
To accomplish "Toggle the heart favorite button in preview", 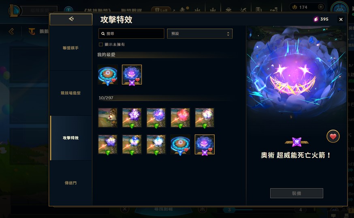I will (x=333, y=136).
